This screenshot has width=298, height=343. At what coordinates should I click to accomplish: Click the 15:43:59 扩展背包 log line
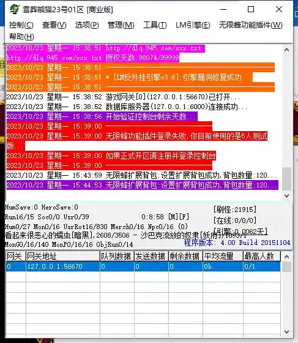tap(142, 175)
